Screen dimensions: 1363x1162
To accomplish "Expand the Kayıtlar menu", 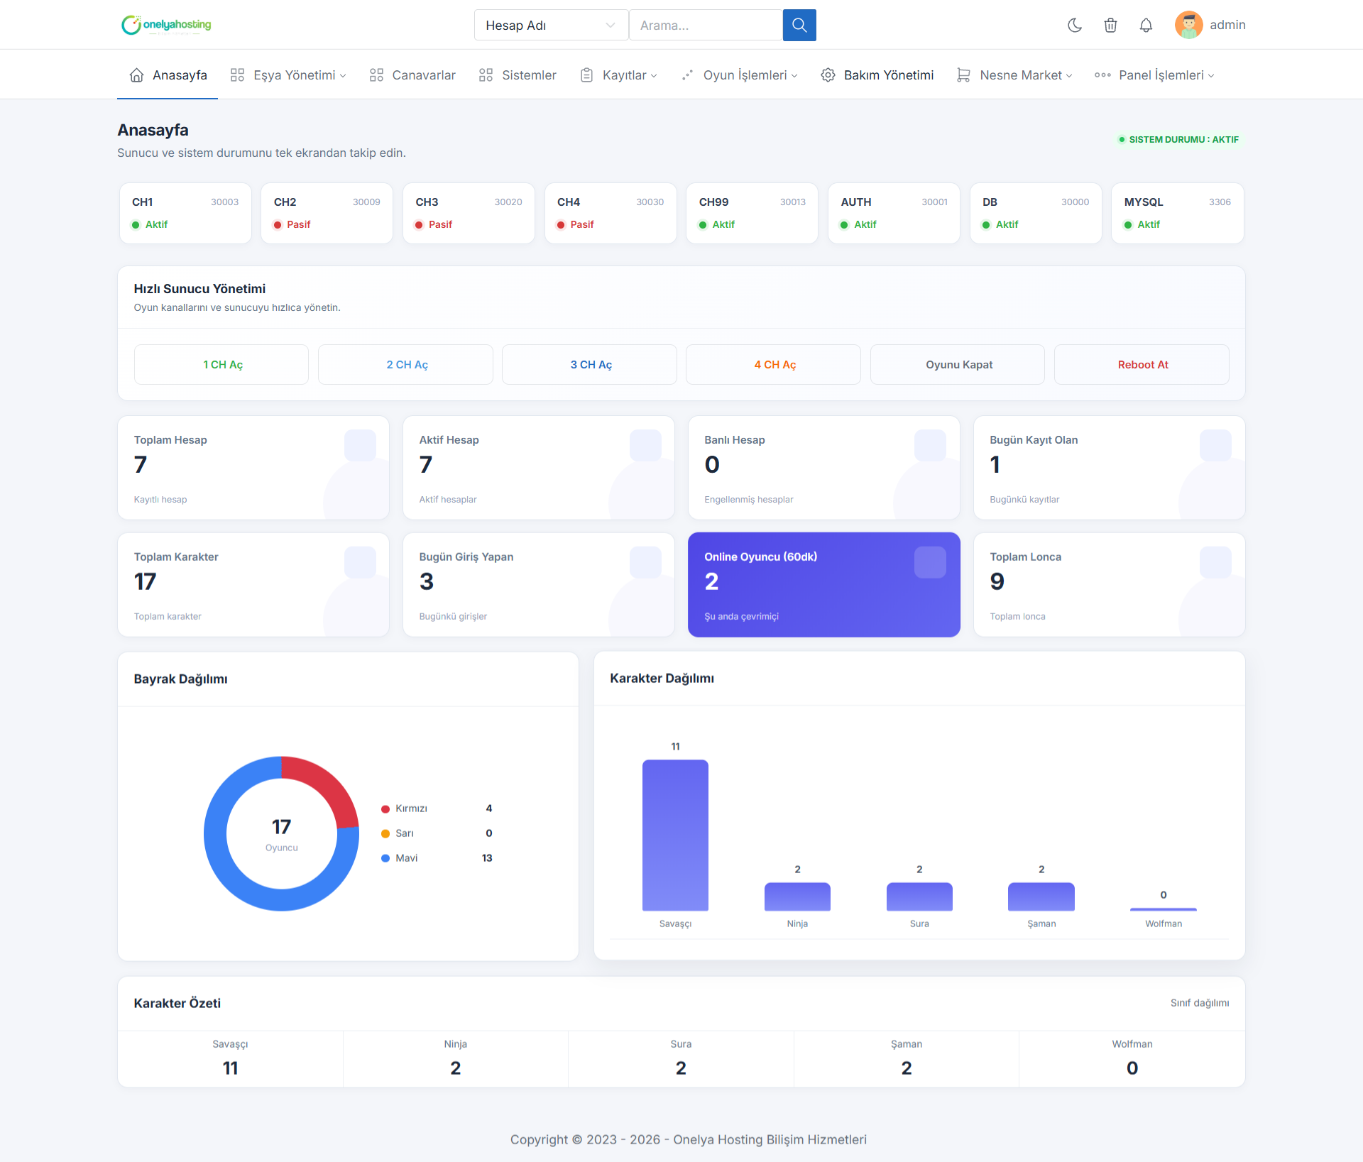I will 618,75.
